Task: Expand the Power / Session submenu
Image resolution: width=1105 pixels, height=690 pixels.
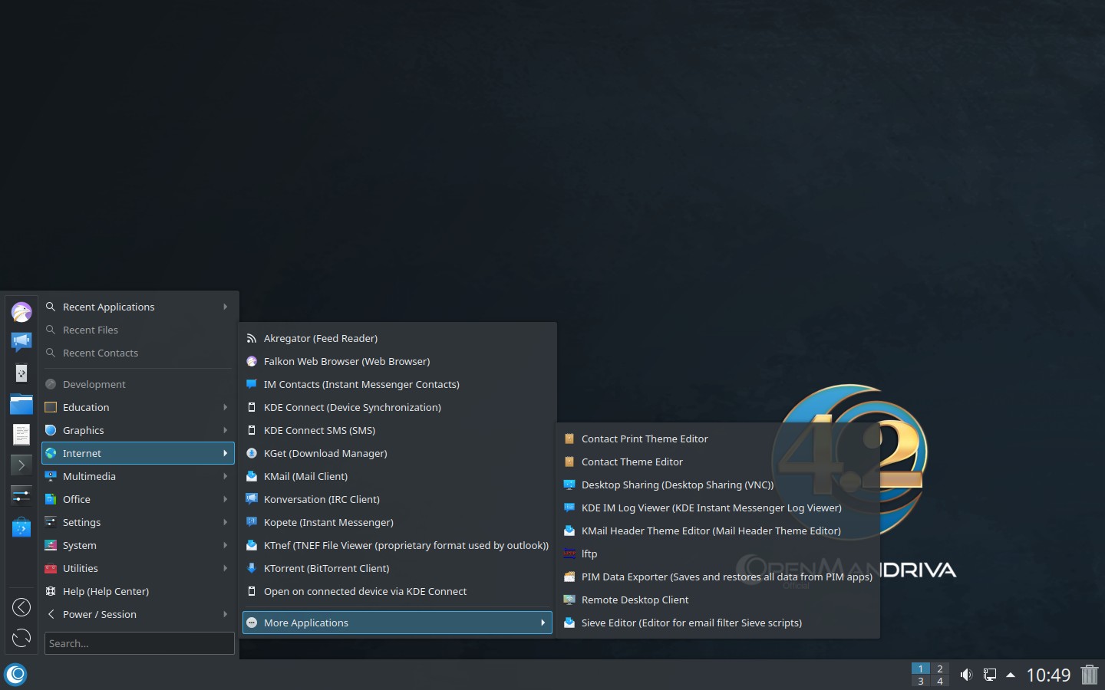Action: (x=138, y=614)
